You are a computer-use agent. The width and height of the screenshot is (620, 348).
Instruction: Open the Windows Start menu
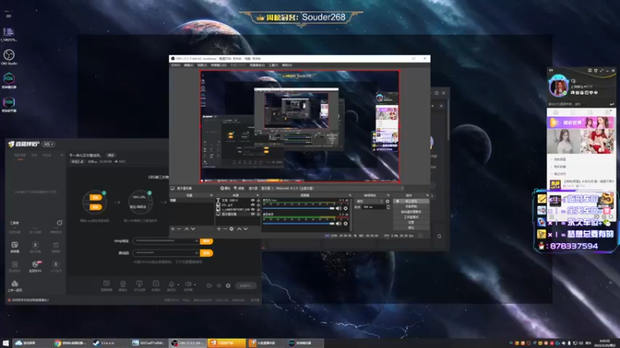click(x=5, y=343)
